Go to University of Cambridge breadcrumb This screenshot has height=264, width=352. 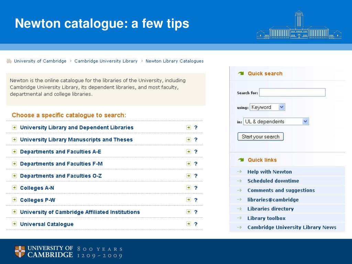click(40, 61)
